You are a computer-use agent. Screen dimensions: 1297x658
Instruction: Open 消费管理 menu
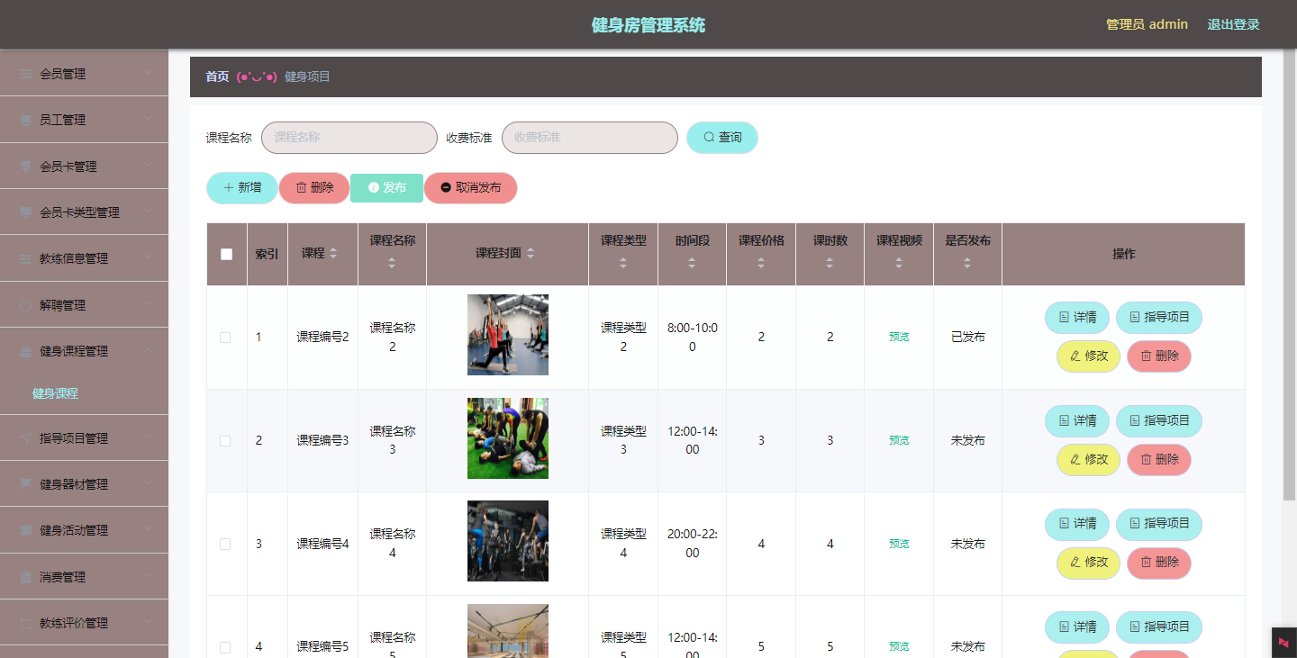(84, 577)
